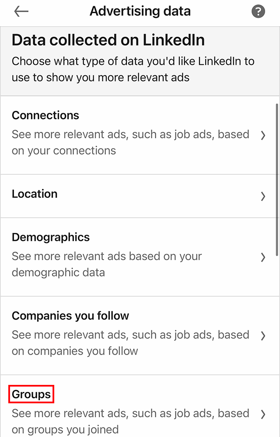The image size is (280, 437).
Task: Click the vertical scrollbar on the right
Action: [277, 180]
